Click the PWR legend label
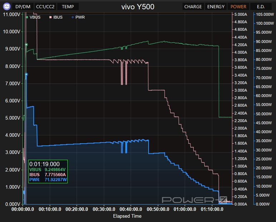276x222 pixels. (80, 17)
